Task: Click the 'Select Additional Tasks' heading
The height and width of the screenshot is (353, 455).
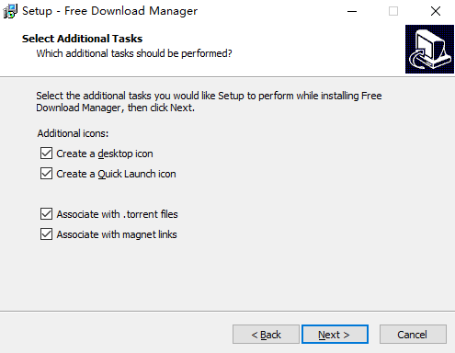Action: tap(82, 39)
